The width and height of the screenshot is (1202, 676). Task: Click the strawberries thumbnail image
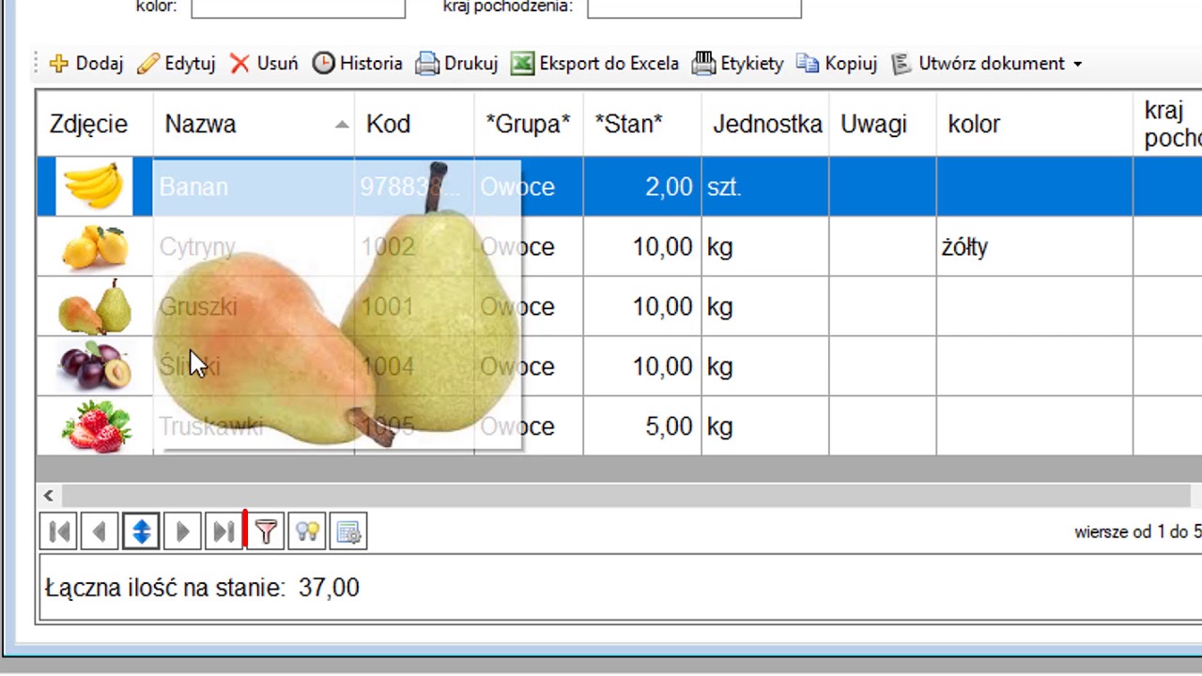[x=96, y=427]
